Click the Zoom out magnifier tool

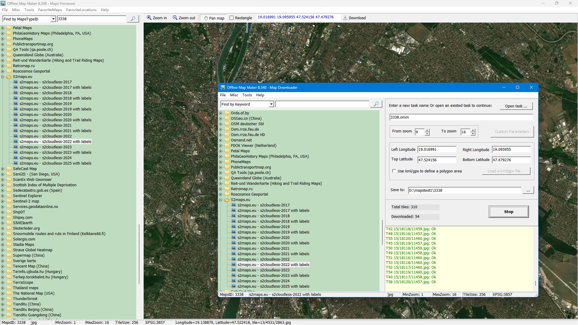184,18
